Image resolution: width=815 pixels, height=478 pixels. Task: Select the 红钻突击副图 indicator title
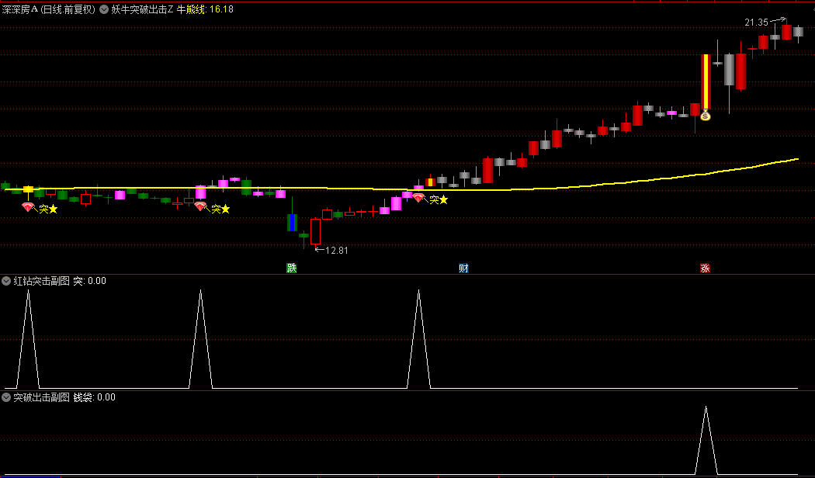pos(42,281)
